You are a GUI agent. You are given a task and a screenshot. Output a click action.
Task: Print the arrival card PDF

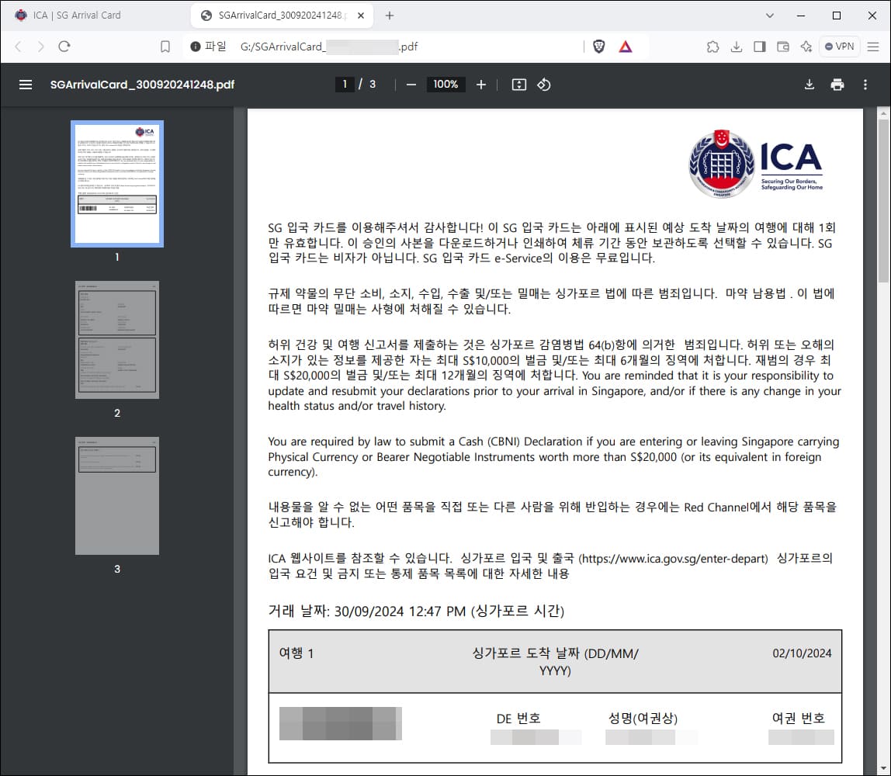coord(837,85)
